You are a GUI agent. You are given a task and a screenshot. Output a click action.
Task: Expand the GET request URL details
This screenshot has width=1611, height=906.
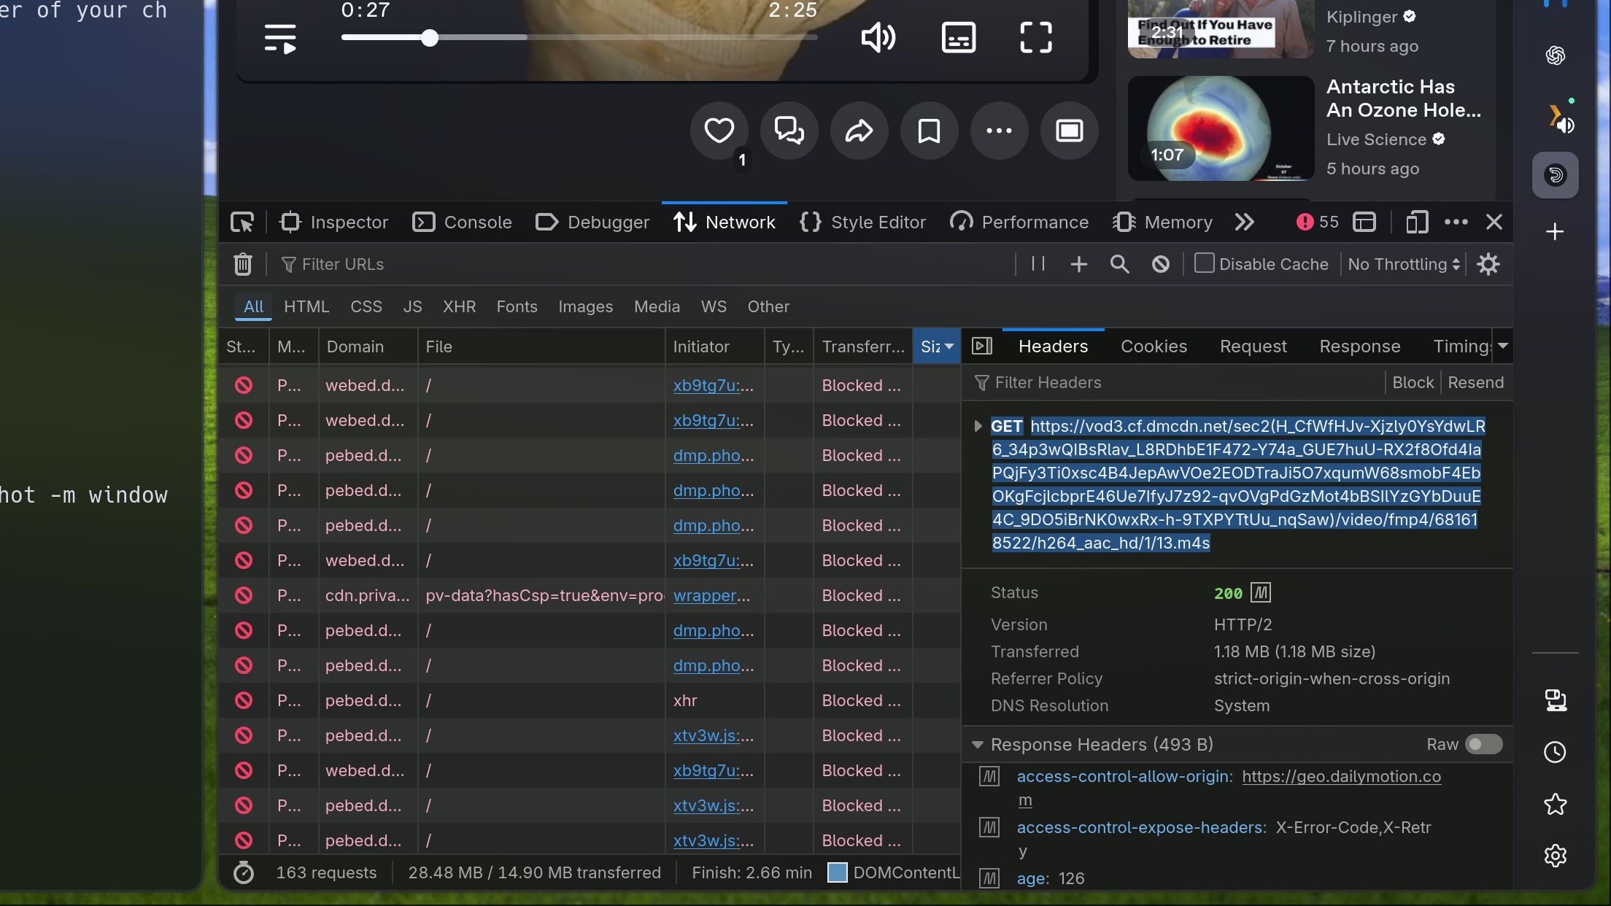tap(978, 426)
